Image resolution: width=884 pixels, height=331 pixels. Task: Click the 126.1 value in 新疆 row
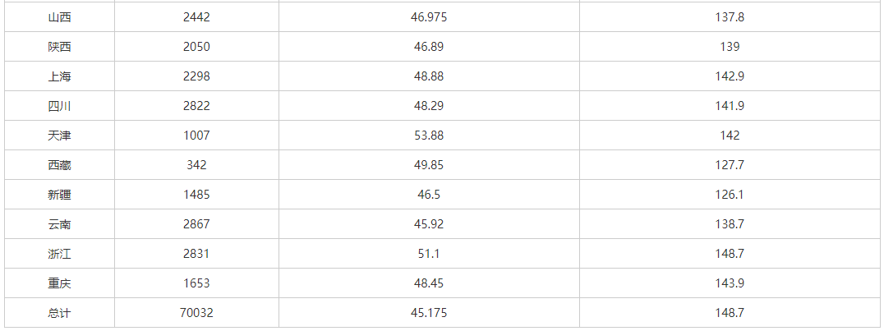click(x=730, y=195)
